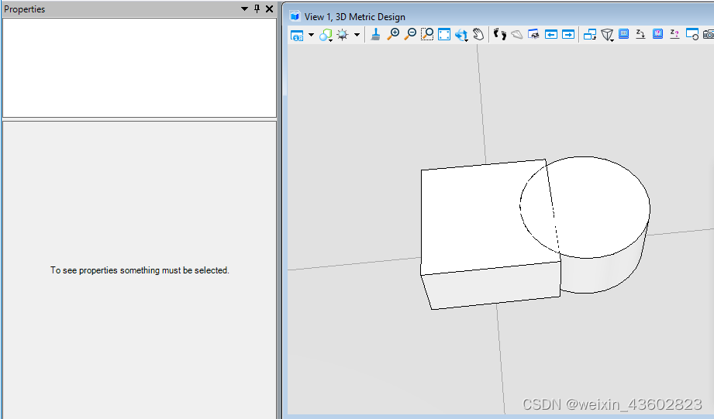Image resolution: width=714 pixels, height=419 pixels.
Task: Adjust view brightness sun icon
Action: [343, 35]
